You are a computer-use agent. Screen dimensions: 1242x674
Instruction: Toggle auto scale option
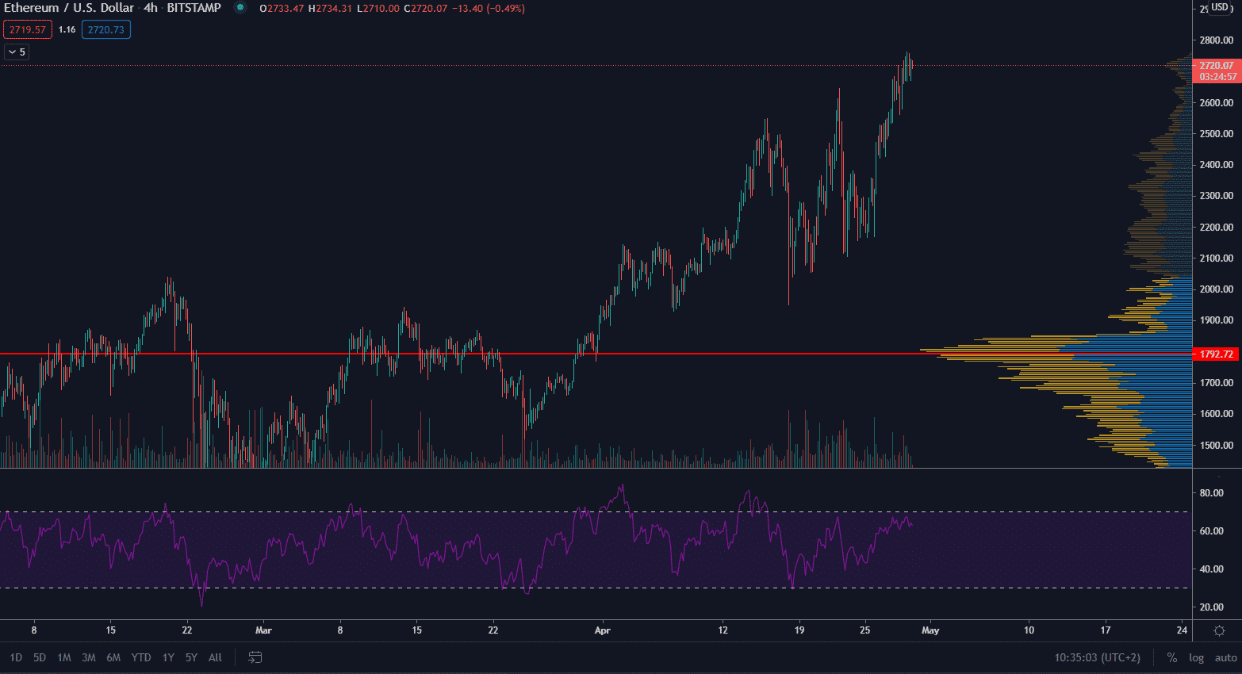point(1225,657)
